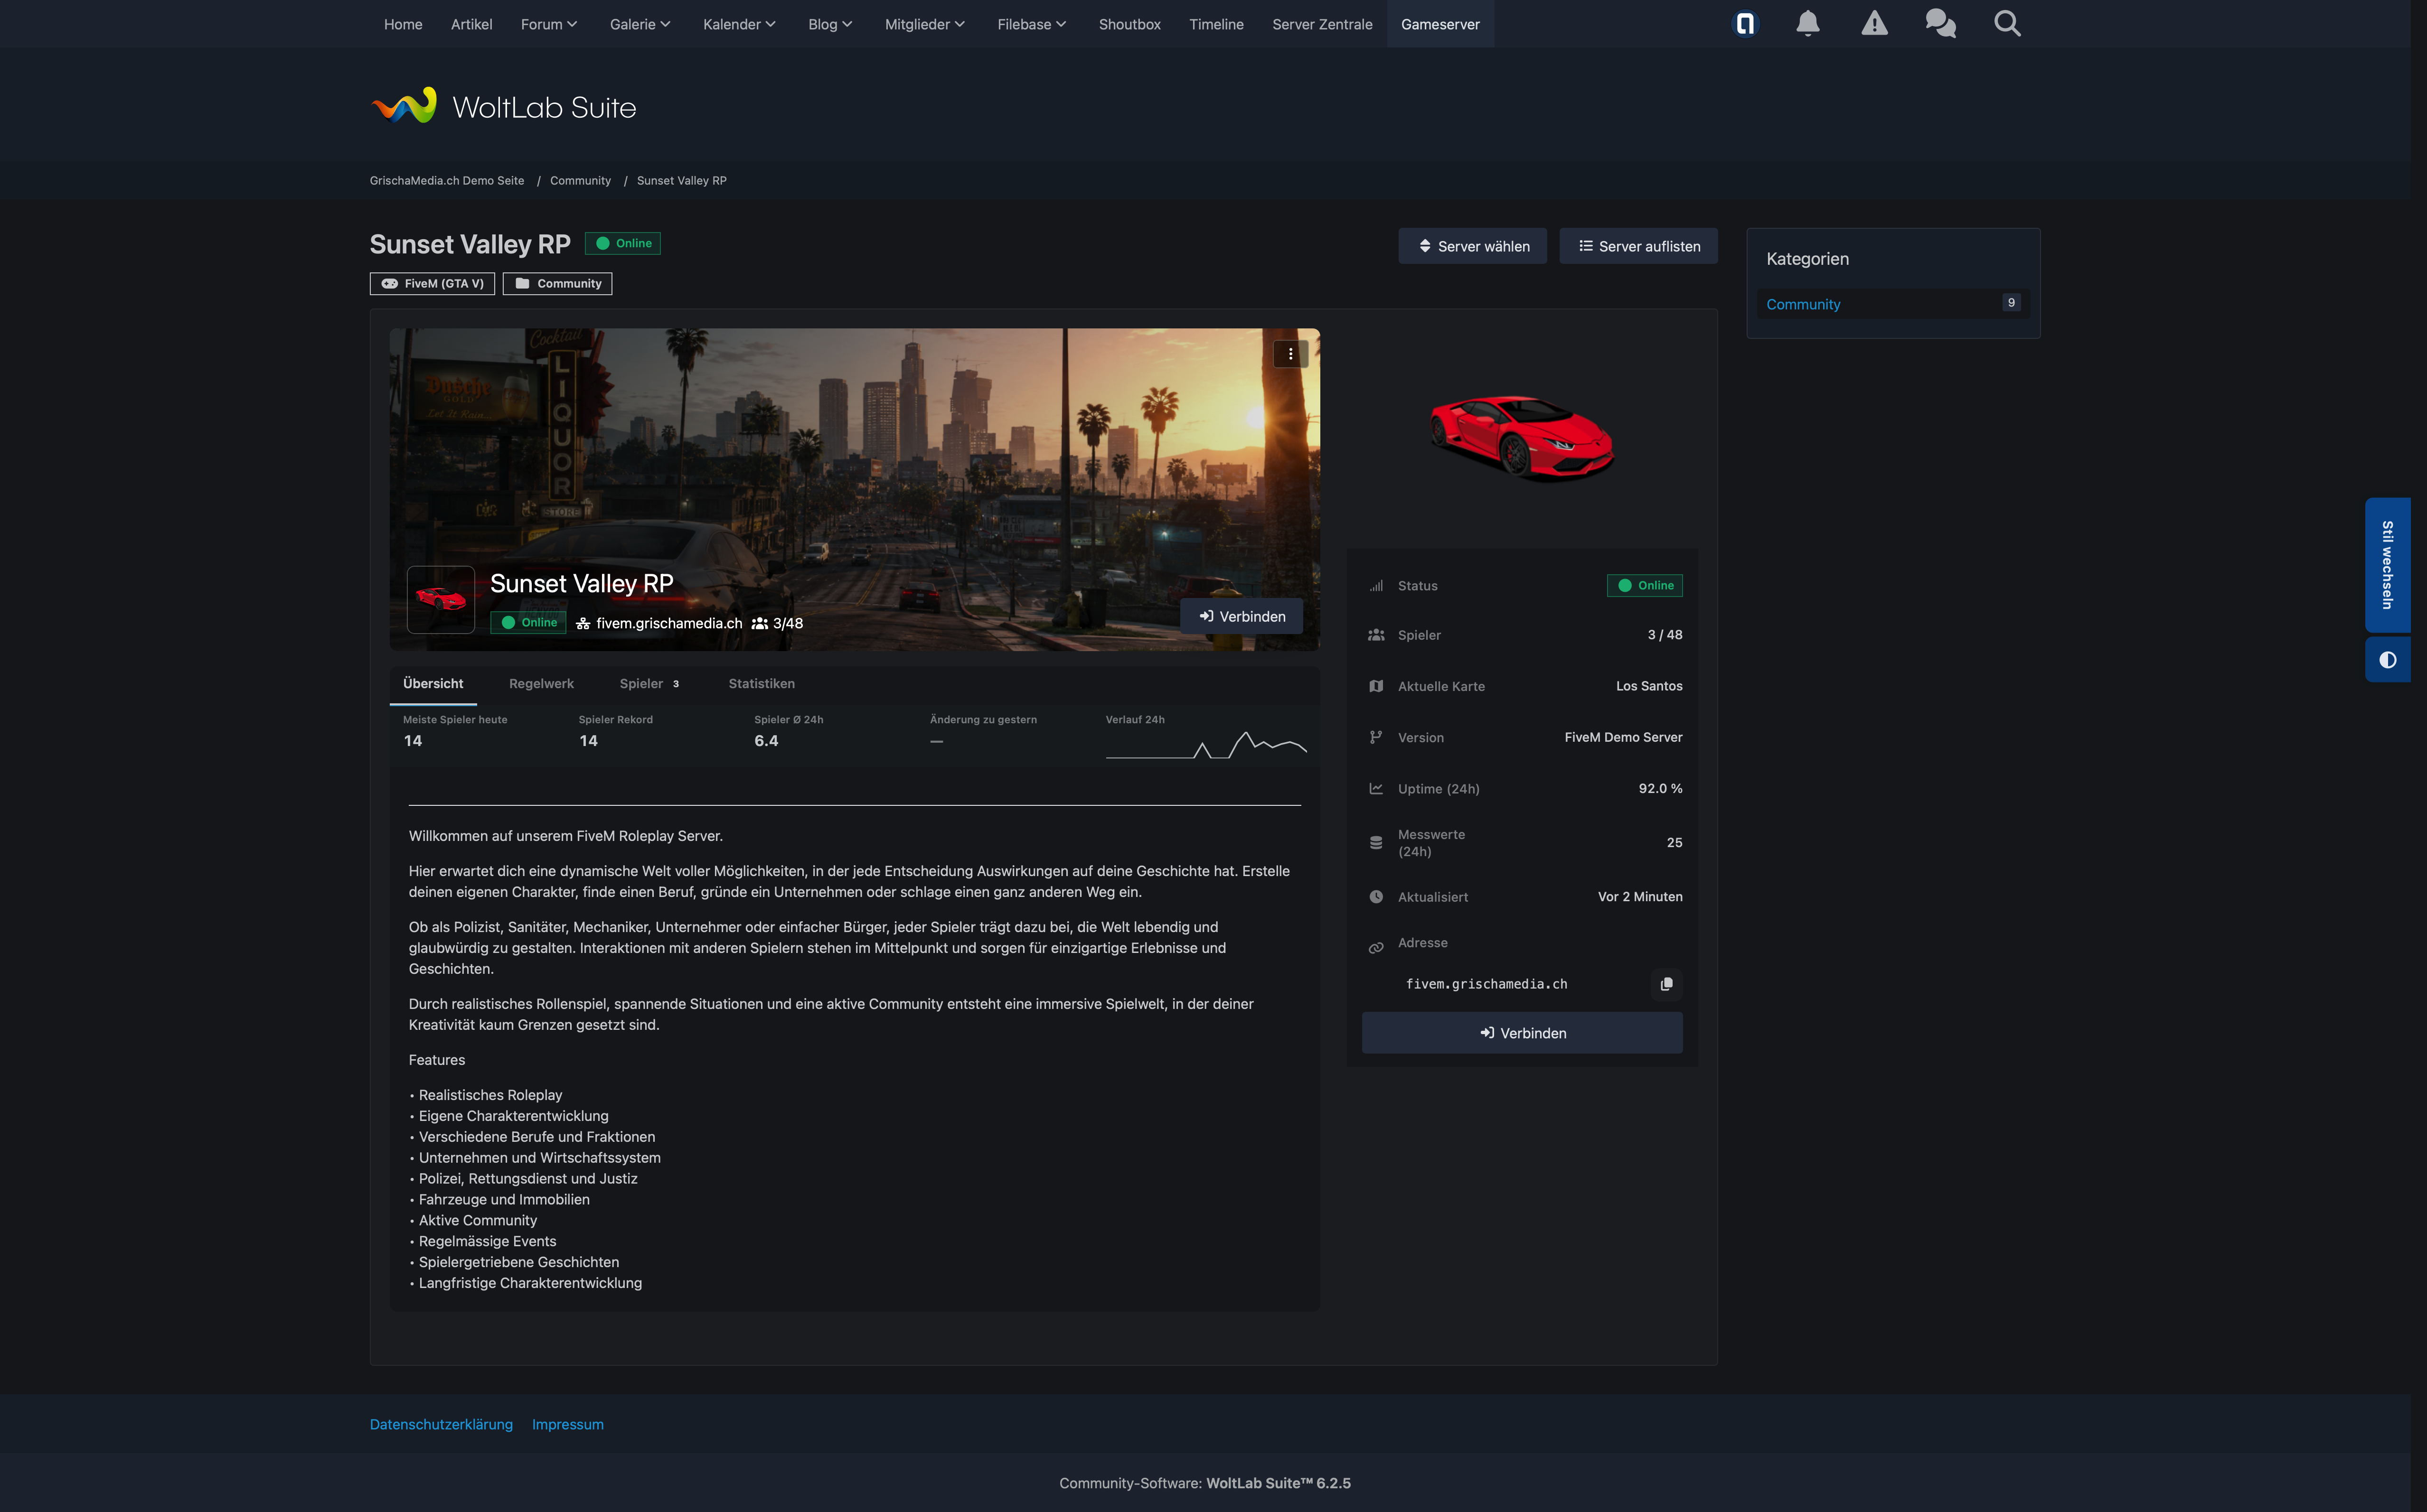This screenshot has width=2427, height=1512.
Task: Click the fivem.grischamedia.ch address in banner
Action: tap(669, 623)
